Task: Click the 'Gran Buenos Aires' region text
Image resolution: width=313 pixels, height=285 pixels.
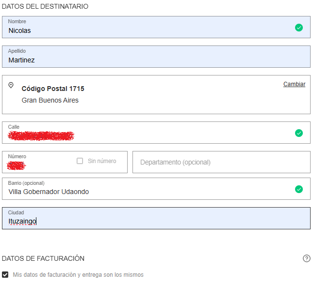Action: coord(50,100)
